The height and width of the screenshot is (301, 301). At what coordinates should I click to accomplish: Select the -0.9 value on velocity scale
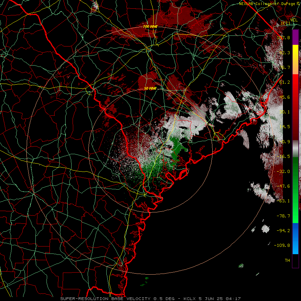pyautogui.click(x=285, y=142)
